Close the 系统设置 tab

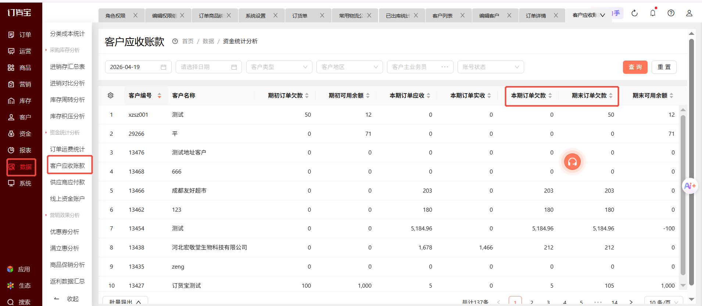(276, 15)
